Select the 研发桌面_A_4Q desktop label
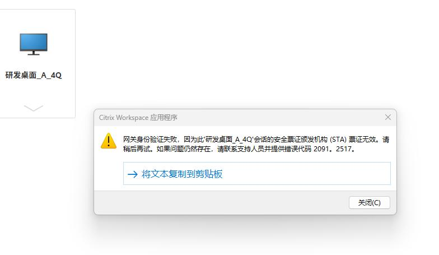 [34, 75]
